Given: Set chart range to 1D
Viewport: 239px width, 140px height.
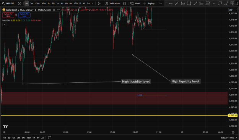Looking at the screenshot, I should (x=5, y=138).
